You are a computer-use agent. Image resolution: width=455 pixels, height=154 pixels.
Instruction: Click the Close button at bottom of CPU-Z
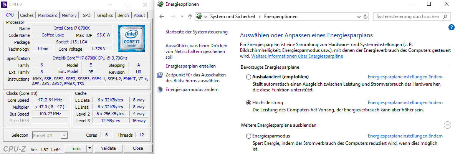click(138, 148)
